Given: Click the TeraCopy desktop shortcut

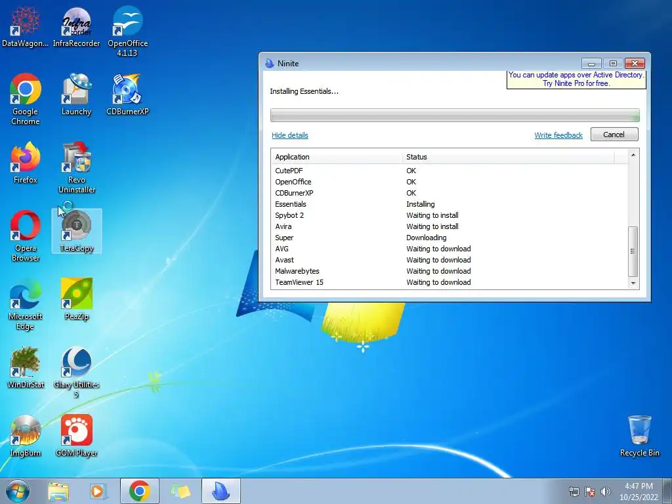Looking at the screenshot, I should (76, 231).
